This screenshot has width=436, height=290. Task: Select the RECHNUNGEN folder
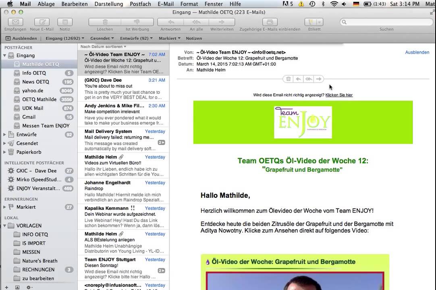point(39,270)
